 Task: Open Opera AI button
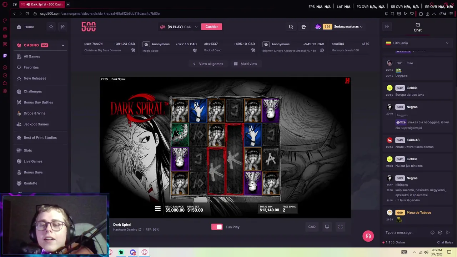[x=443, y=14]
